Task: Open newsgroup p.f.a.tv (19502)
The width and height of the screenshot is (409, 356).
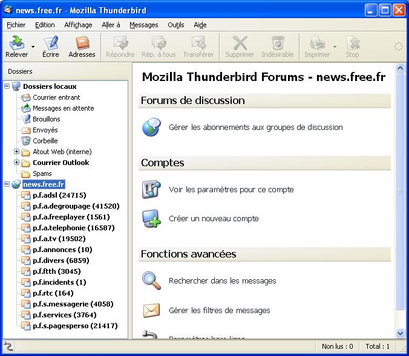Action: click(x=59, y=239)
